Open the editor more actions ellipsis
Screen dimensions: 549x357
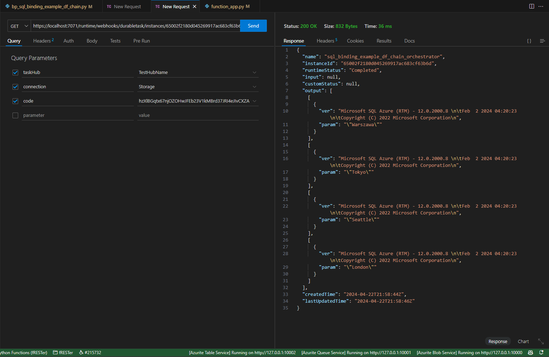(541, 6)
